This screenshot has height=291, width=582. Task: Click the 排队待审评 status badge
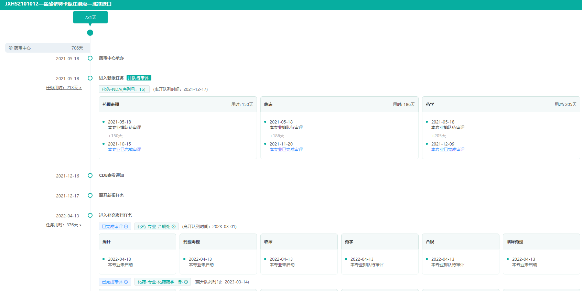[139, 78]
